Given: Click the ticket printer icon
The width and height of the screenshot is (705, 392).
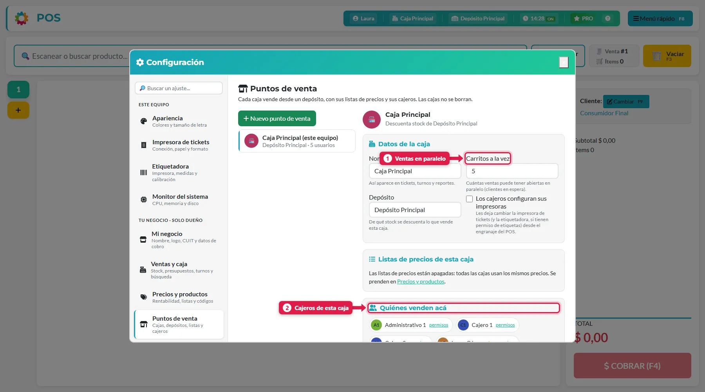Looking at the screenshot, I should click(x=144, y=145).
